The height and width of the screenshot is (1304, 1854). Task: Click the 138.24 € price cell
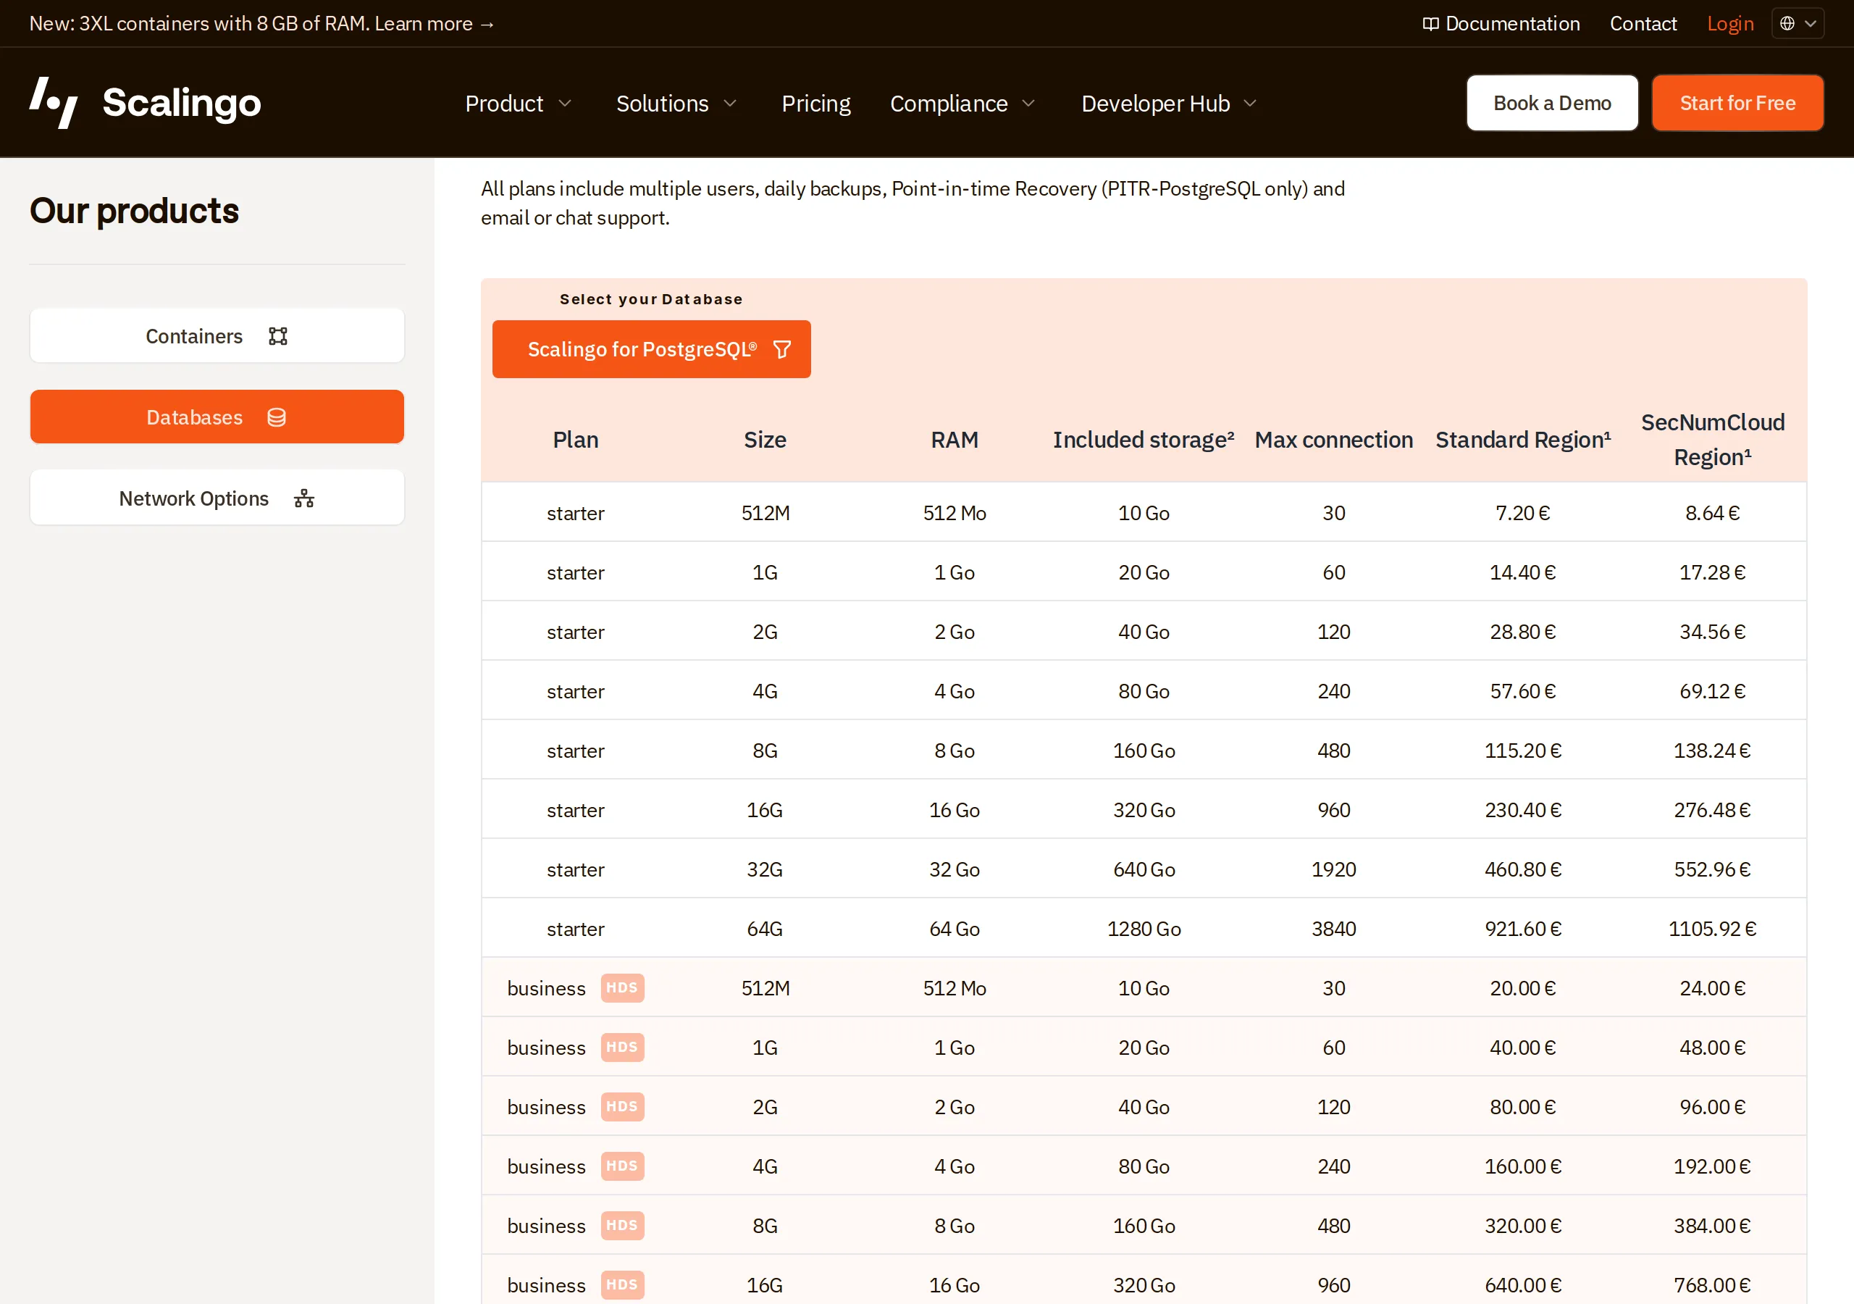pos(1713,751)
